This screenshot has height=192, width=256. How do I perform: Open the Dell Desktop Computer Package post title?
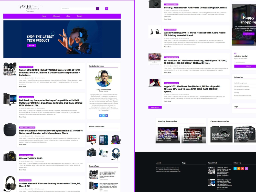pos(51,103)
